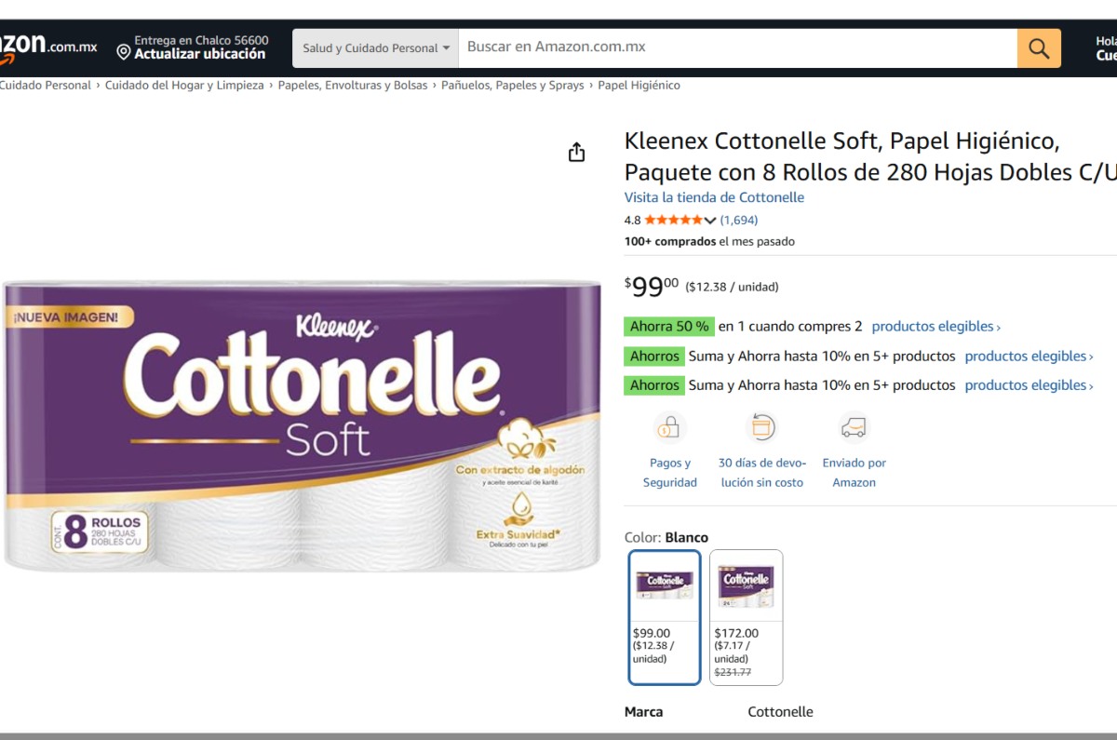
Task: Go to Papel Higiénico breadcrumb
Action: point(639,86)
